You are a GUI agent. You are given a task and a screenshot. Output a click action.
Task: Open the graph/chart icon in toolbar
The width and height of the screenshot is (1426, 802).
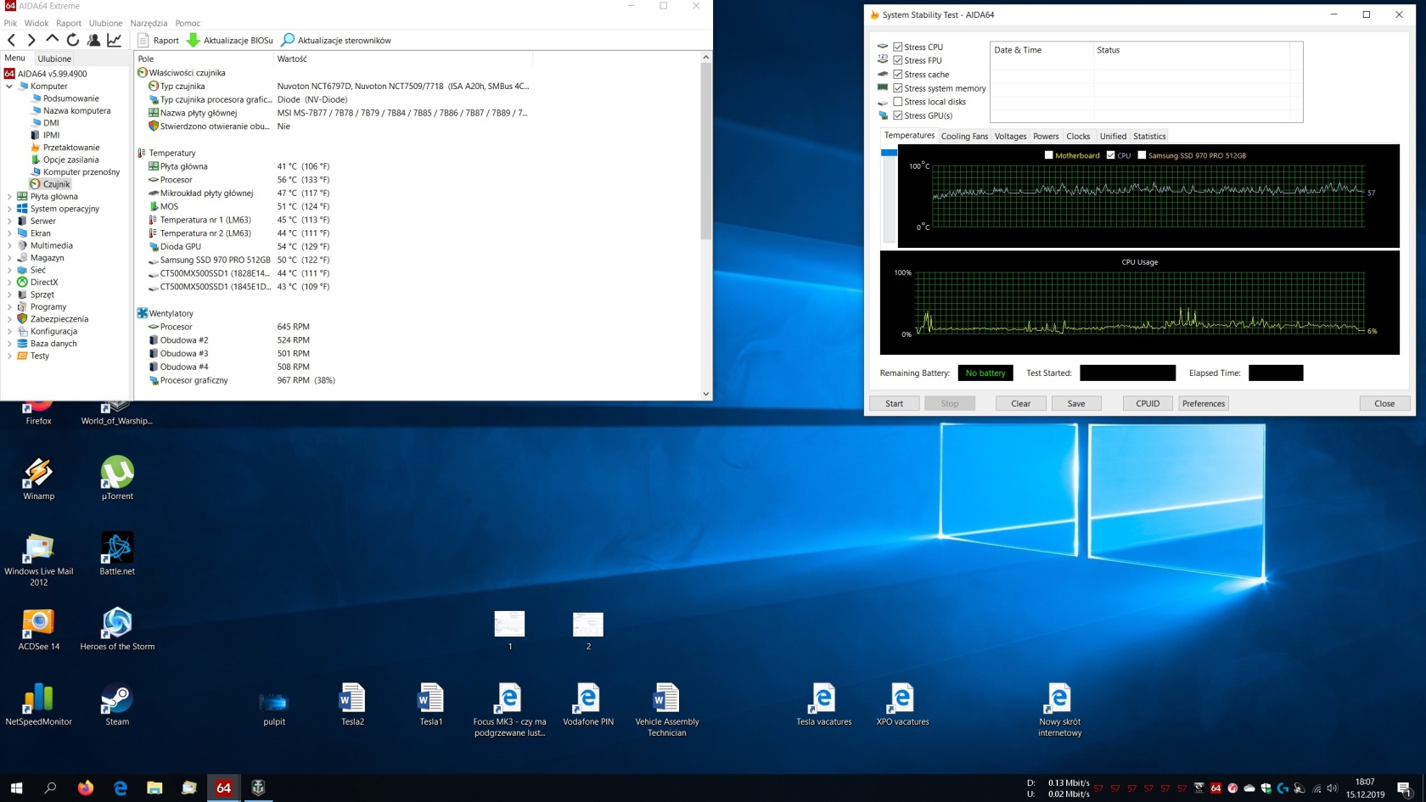click(x=115, y=40)
